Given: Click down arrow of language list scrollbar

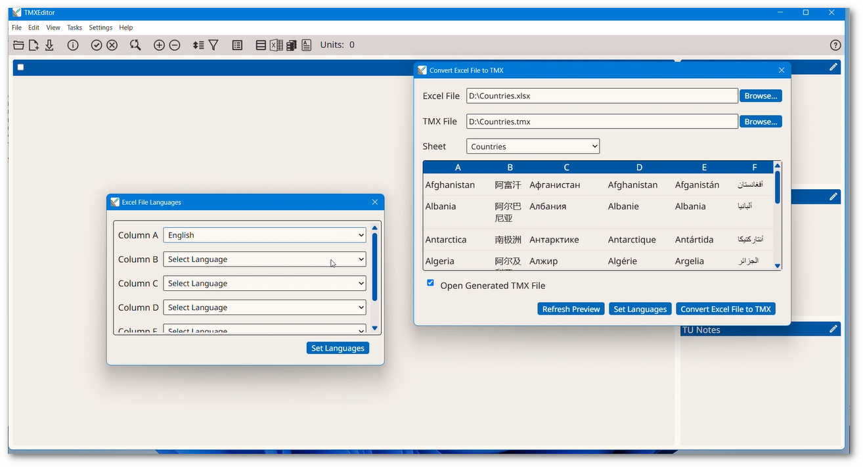Looking at the screenshot, I should pos(374,328).
